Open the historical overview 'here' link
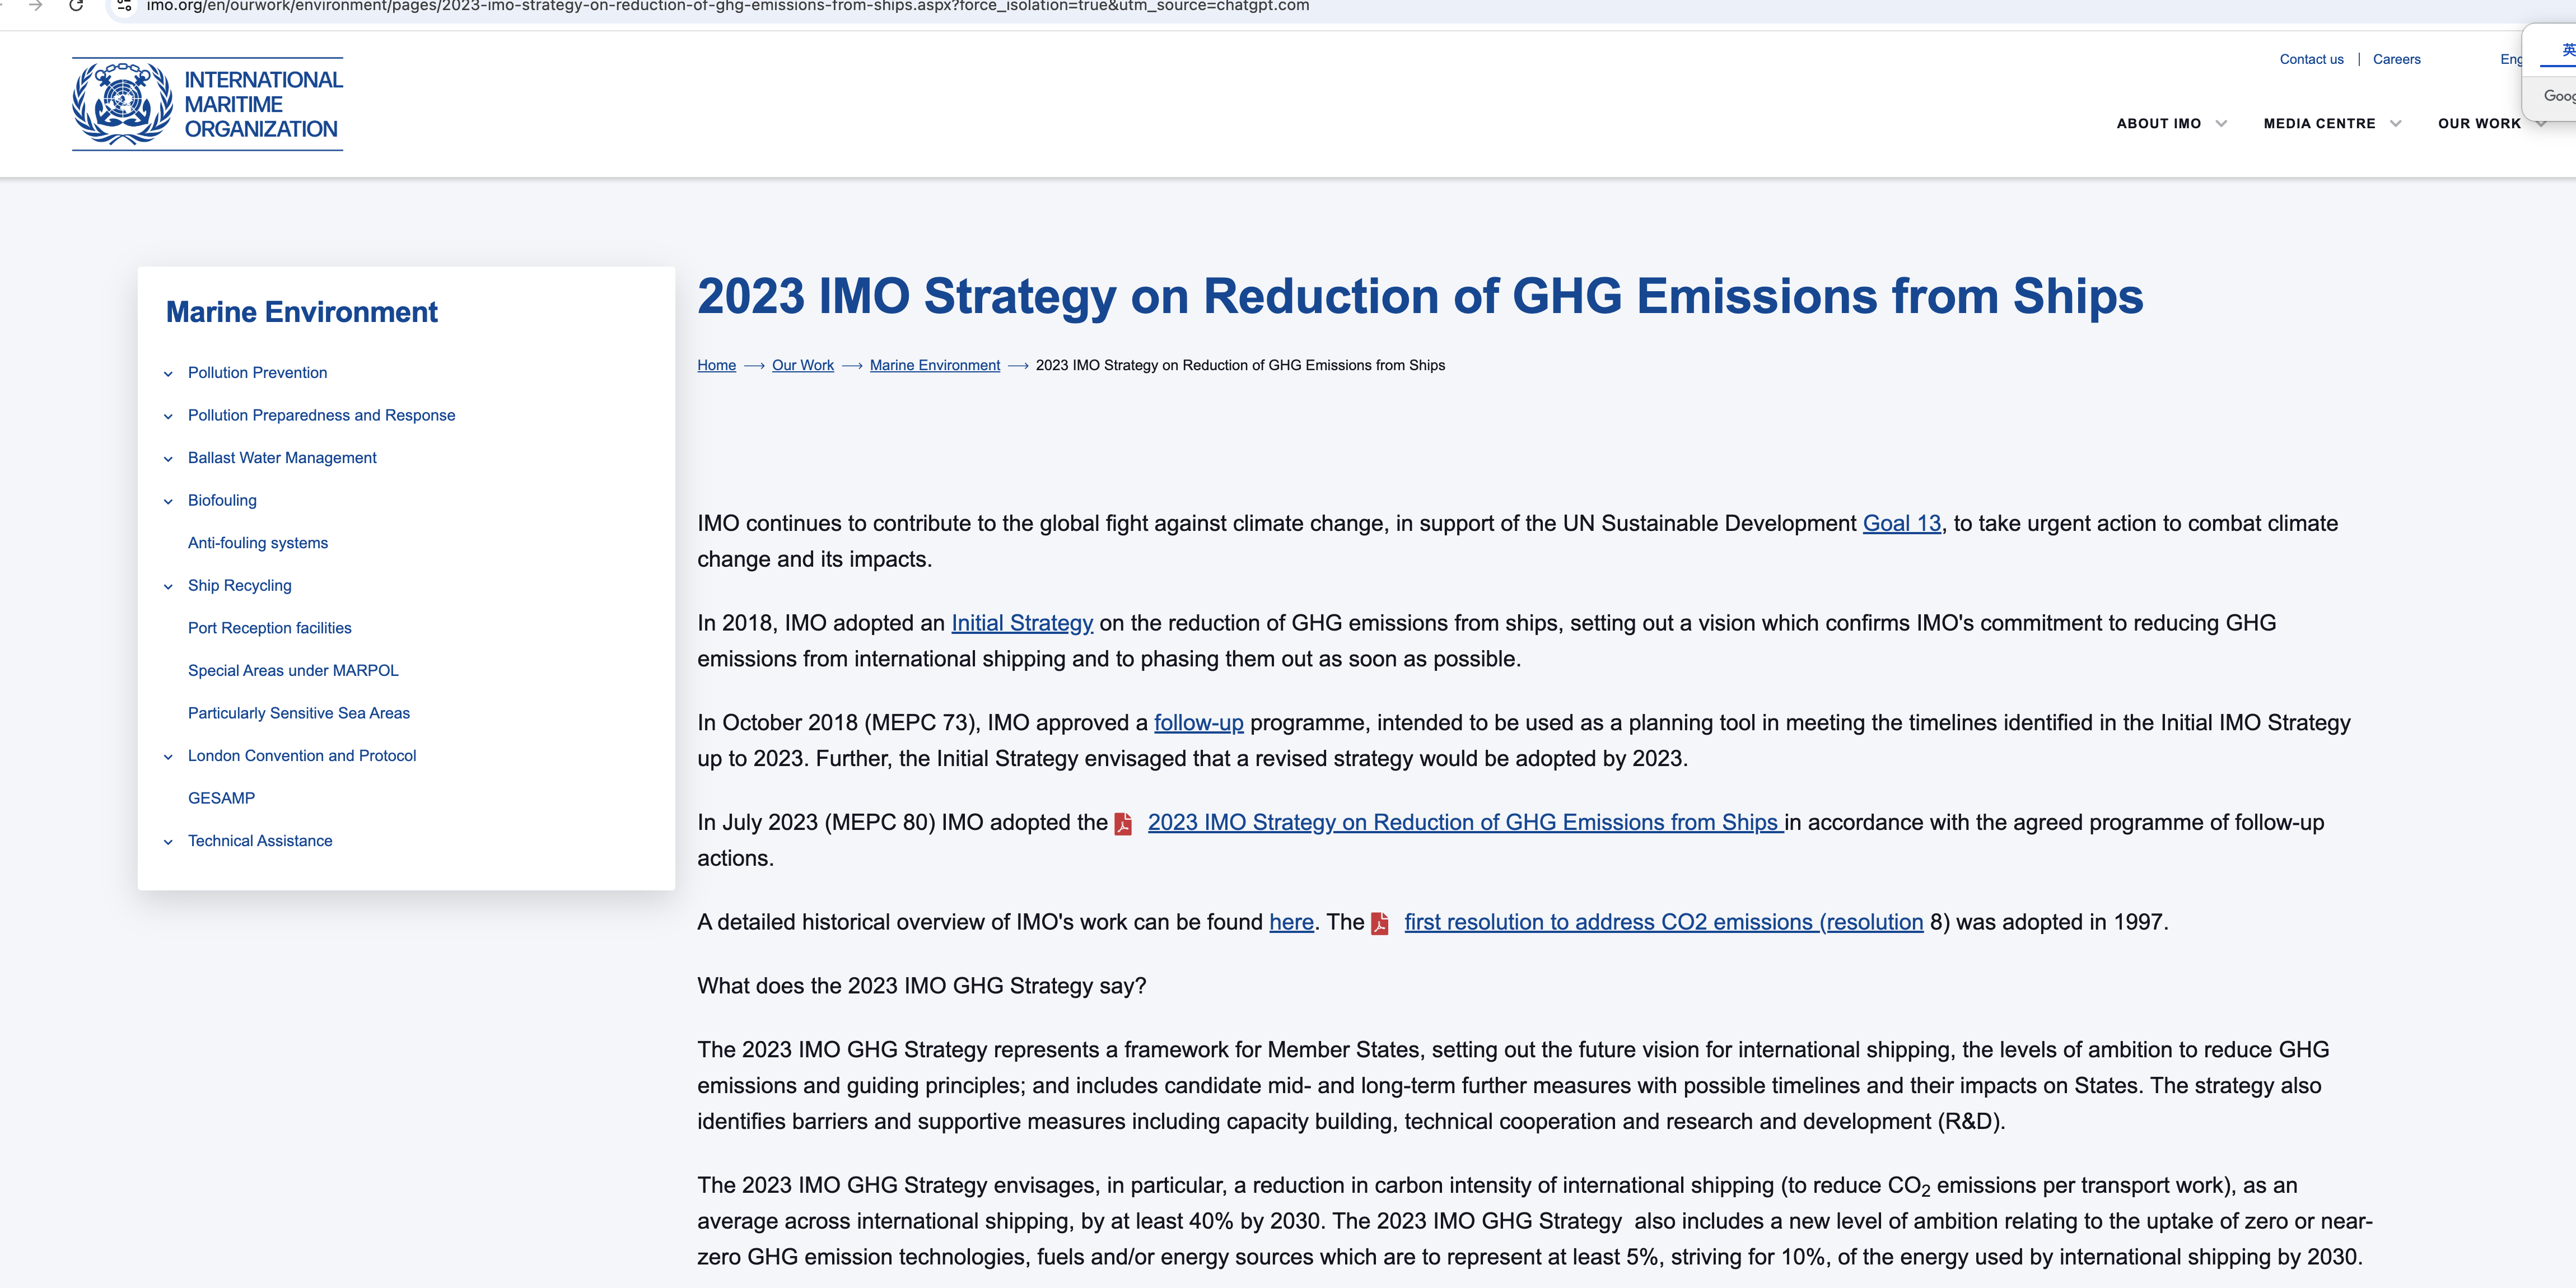Viewport: 2576px width, 1288px height. pyautogui.click(x=1291, y=923)
